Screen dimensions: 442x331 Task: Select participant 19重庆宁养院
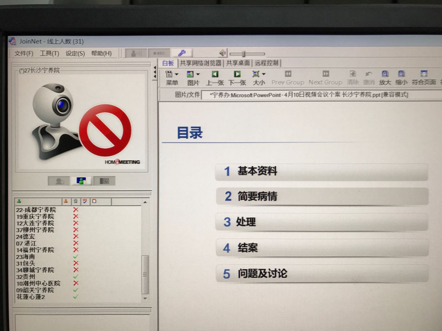tap(35, 217)
